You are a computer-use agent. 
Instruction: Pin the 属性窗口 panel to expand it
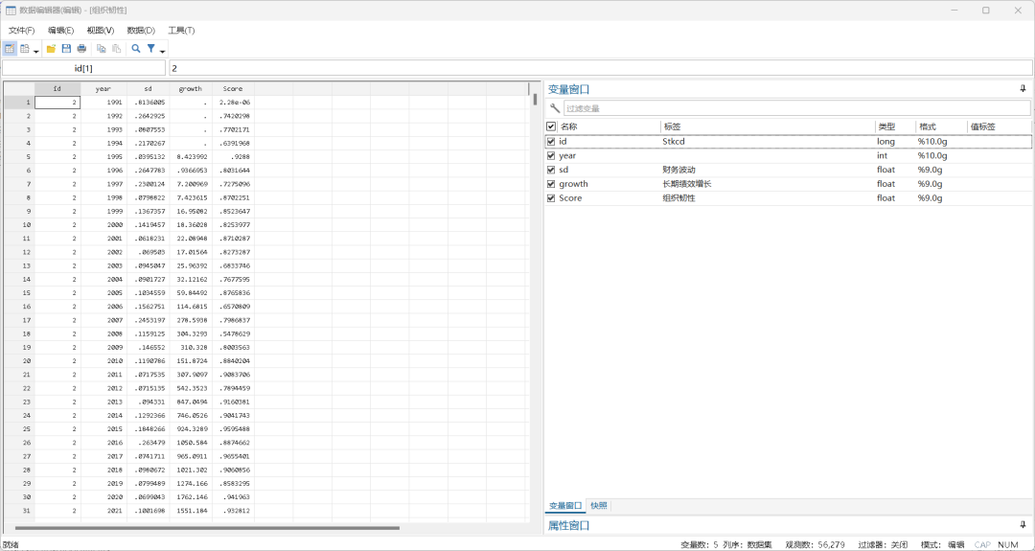[x=1023, y=525]
